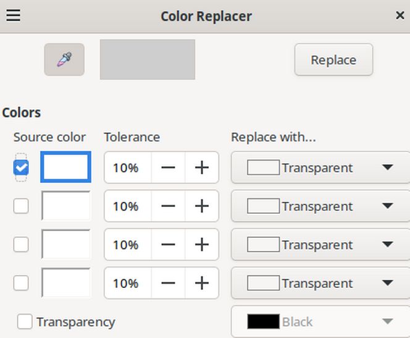Image resolution: width=410 pixels, height=338 pixels.
Task: Decrease tolerance for fourth source color
Action: point(168,284)
